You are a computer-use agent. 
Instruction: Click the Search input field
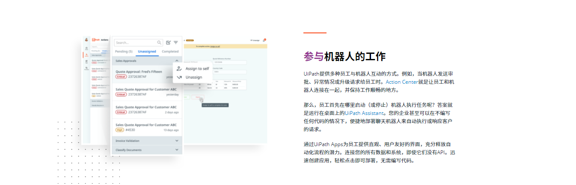coord(138,43)
